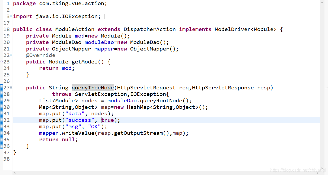The width and height of the screenshot is (328, 175).
Task: Click line number 38 in the gutter
Action: (7, 159)
